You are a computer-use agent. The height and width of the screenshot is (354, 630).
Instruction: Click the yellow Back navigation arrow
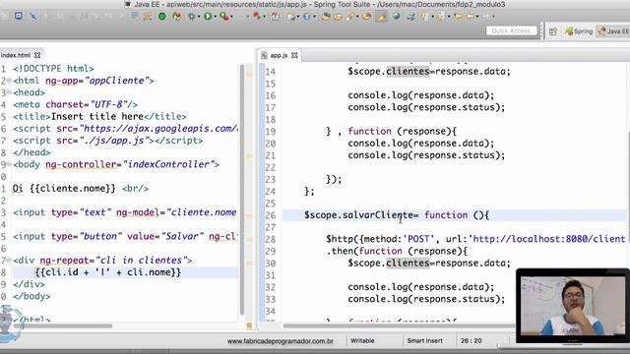click(x=470, y=17)
